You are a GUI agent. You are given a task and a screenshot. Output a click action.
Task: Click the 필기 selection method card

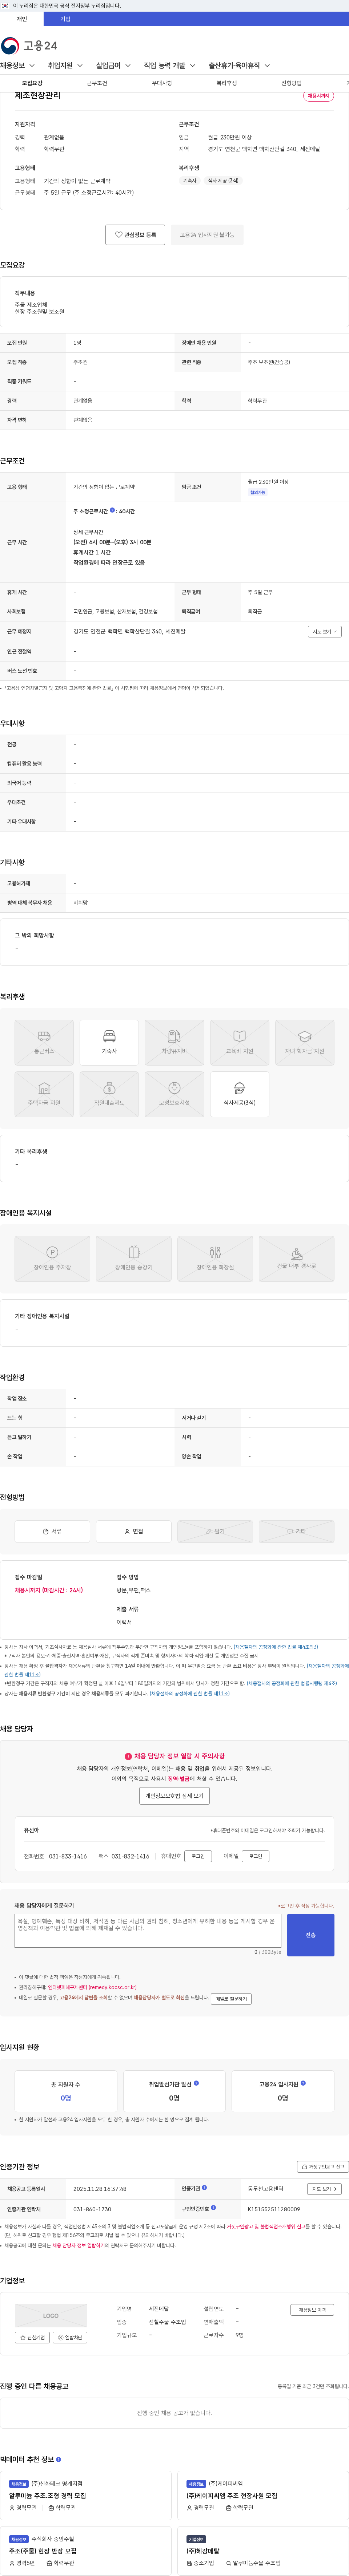coord(215,1531)
